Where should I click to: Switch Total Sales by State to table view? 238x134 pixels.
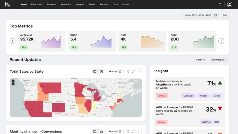(x=95, y=71)
